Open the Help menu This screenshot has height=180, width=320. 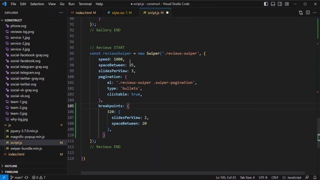(99, 4)
